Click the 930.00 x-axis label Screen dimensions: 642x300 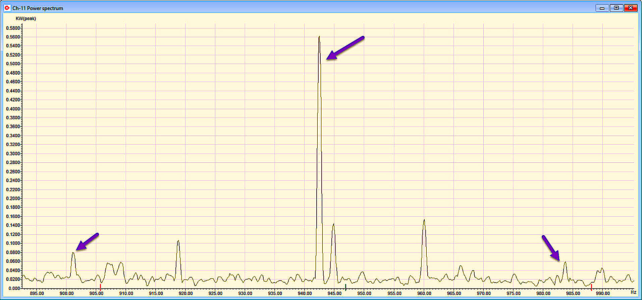[245, 293]
